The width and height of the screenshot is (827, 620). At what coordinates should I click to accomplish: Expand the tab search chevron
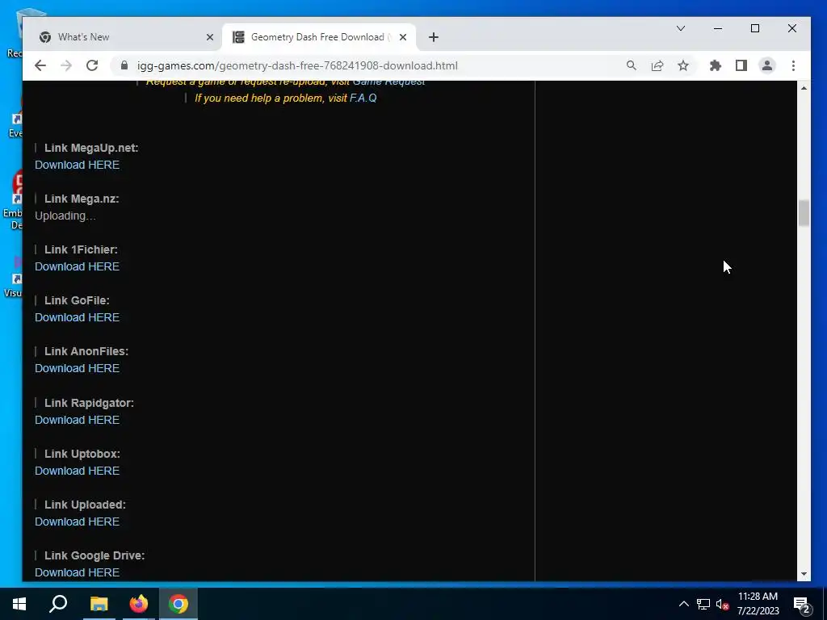[681, 28]
